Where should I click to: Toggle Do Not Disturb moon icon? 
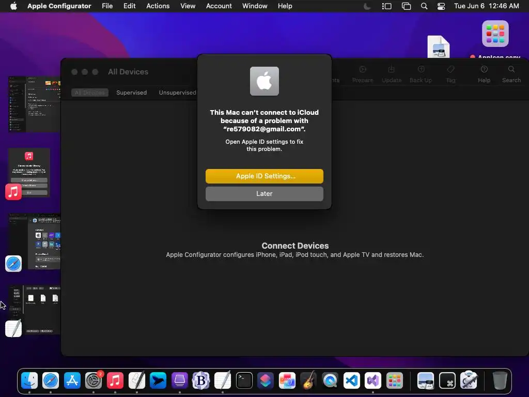[x=367, y=6]
